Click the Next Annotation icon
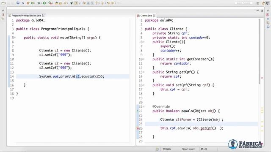Image resolution: width=271 pixels, height=152 pixels. point(97,3)
